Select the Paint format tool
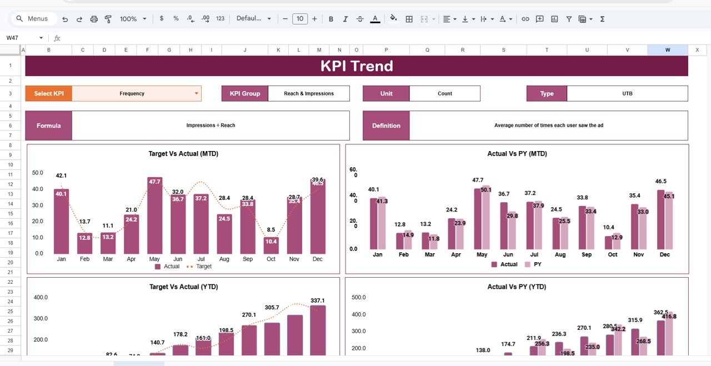 (x=108, y=18)
